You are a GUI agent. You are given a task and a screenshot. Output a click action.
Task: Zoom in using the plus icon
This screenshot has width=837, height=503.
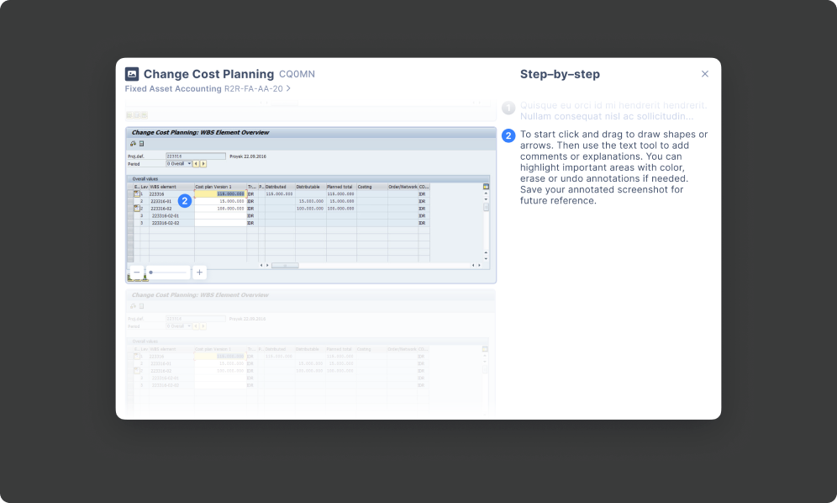coord(199,272)
